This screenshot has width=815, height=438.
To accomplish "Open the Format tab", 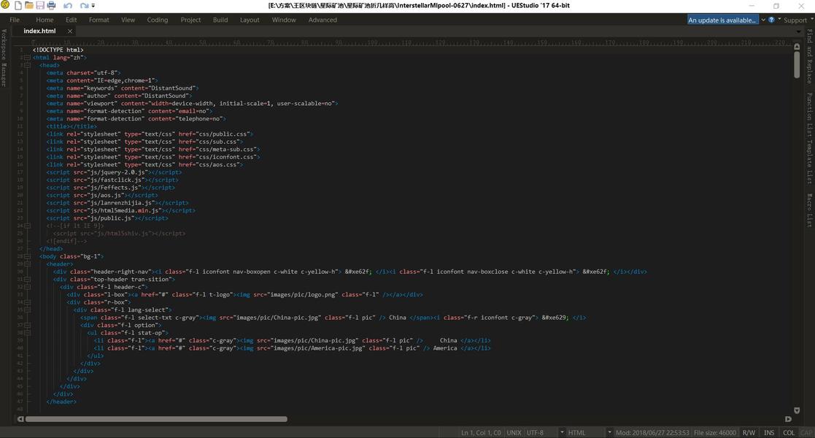I will tap(99, 20).
